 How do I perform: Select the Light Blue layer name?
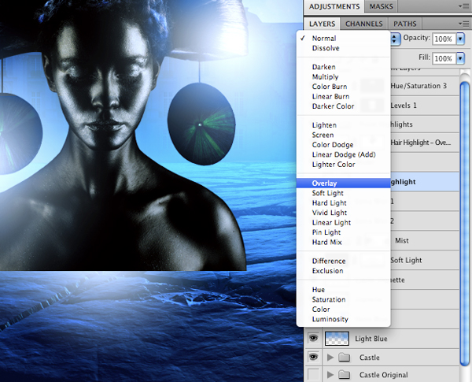coord(371,339)
